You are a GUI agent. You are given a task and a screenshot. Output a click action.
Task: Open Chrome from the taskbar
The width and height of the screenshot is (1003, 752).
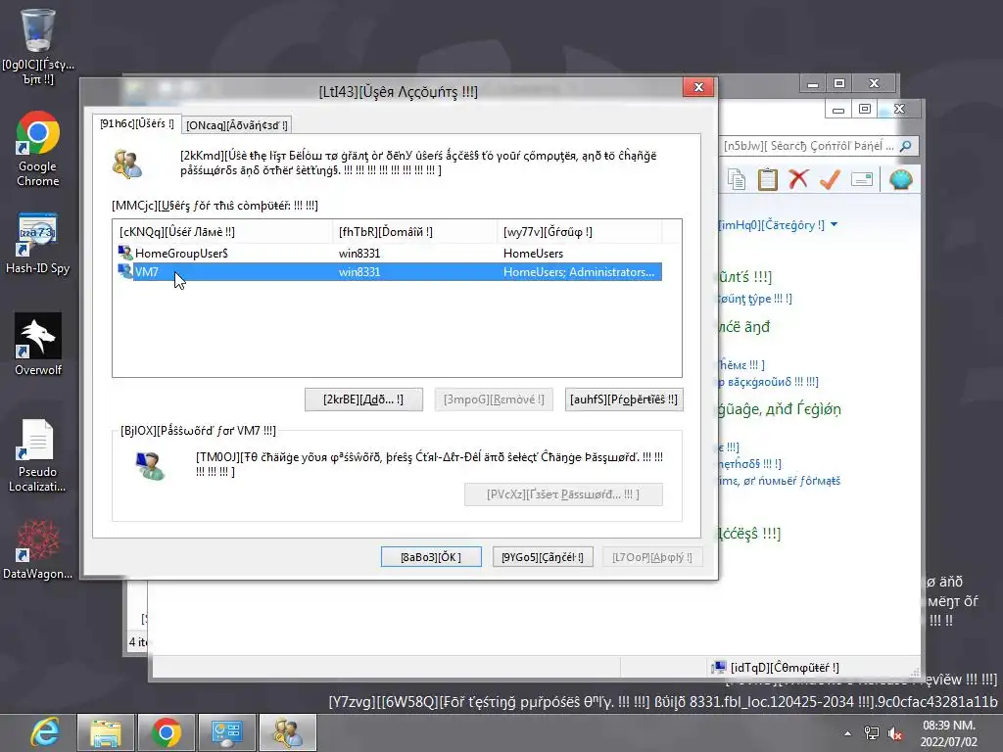167,732
